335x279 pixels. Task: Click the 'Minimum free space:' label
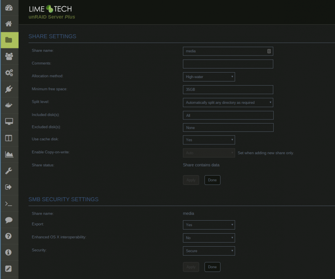[49, 89]
